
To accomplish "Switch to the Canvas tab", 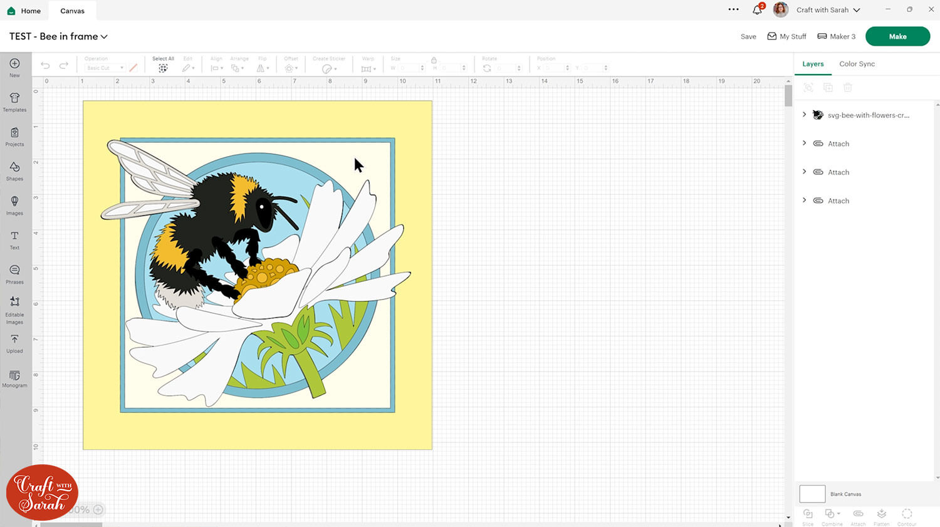I will click(72, 11).
